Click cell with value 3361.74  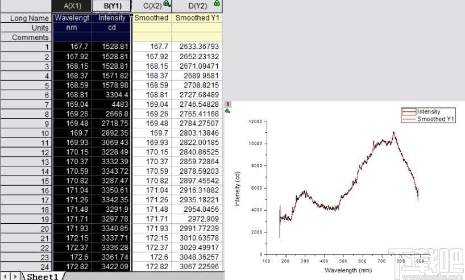point(111,257)
